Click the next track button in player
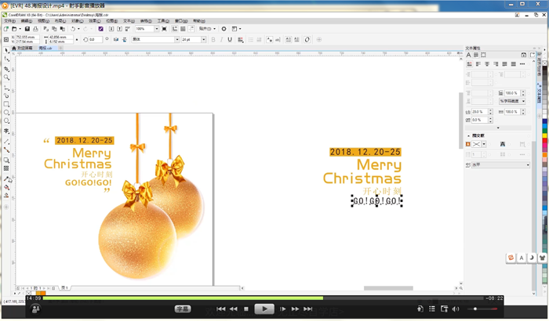The width and height of the screenshot is (549, 321). point(308,309)
